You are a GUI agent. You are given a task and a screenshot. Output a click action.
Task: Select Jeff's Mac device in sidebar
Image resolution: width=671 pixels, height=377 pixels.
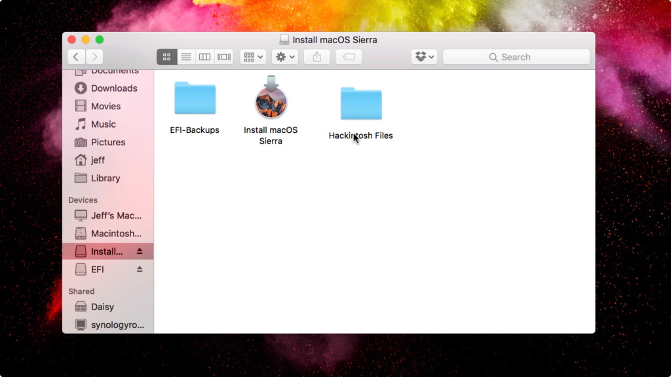tap(108, 215)
